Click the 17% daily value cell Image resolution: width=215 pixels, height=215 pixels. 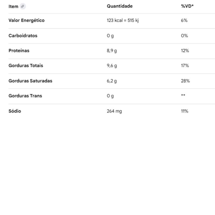185,66
